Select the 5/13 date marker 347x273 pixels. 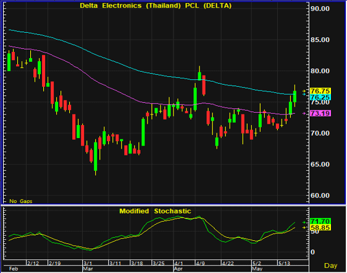tap(285, 263)
